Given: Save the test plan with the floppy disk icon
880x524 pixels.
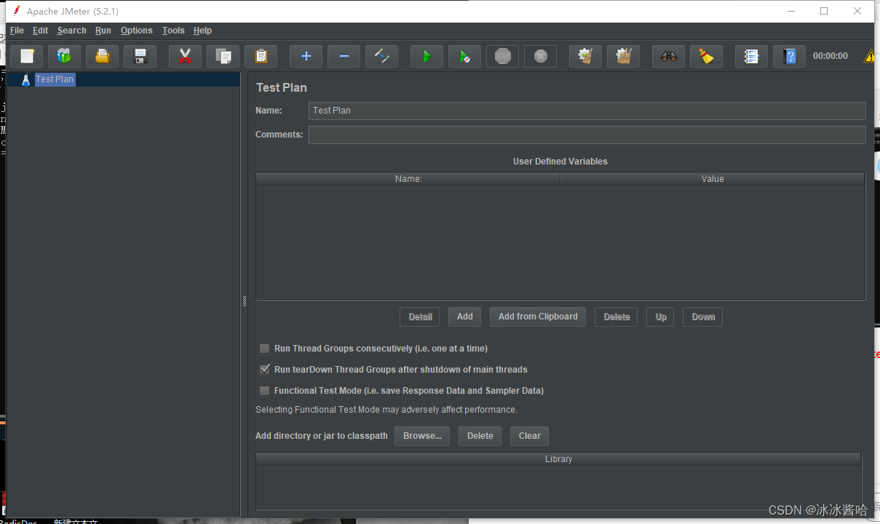Looking at the screenshot, I should tap(140, 56).
